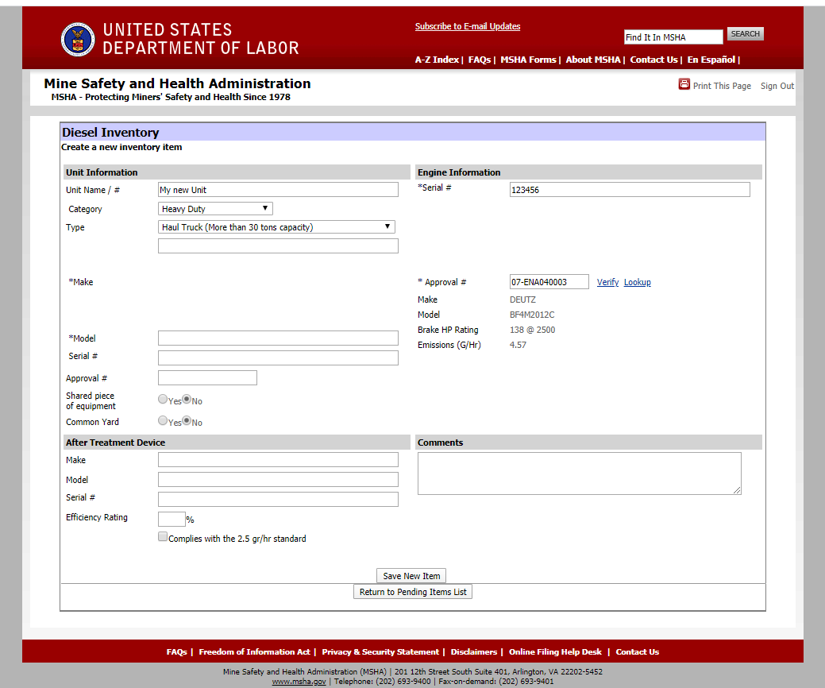Click the Find It In MSHA search box
The width and height of the screenshot is (825, 688).
pos(673,37)
